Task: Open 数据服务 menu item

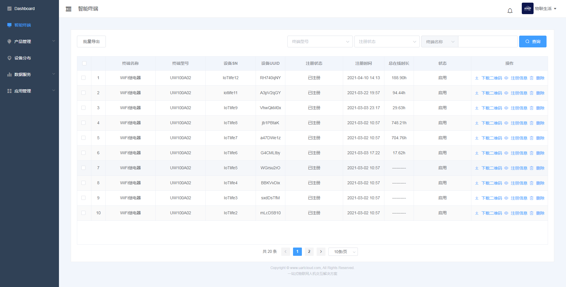Action: pyautogui.click(x=29, y=74)
